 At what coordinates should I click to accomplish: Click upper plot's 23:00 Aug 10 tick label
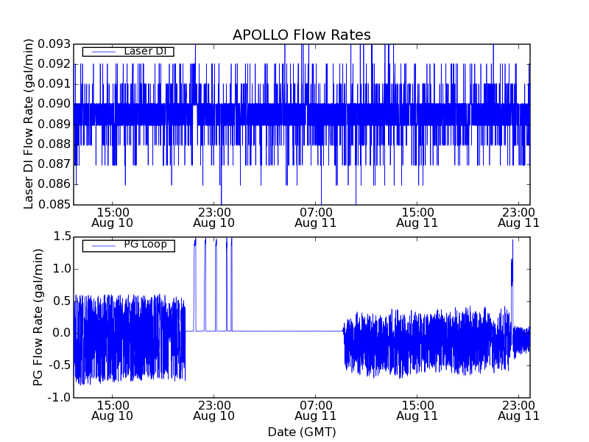click(x=214, y=216)
